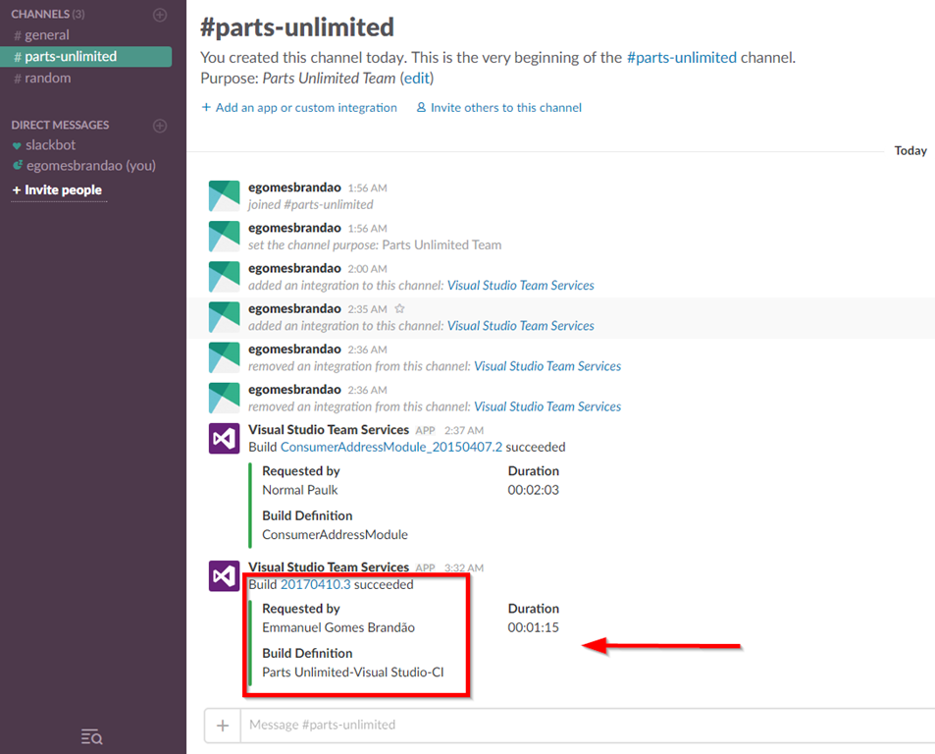This screenshot has height=754, width=935.
Task: Click Invite people in the sidebar
Action: (x=58, y=190)
